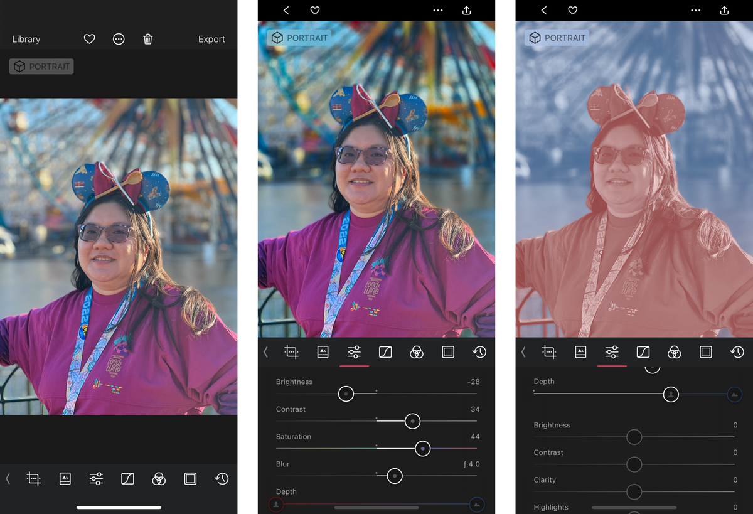Screen dimensions: 753x514
Task: Tap the PORTRAIT badge on the image
Action: [x=299, y=38]
